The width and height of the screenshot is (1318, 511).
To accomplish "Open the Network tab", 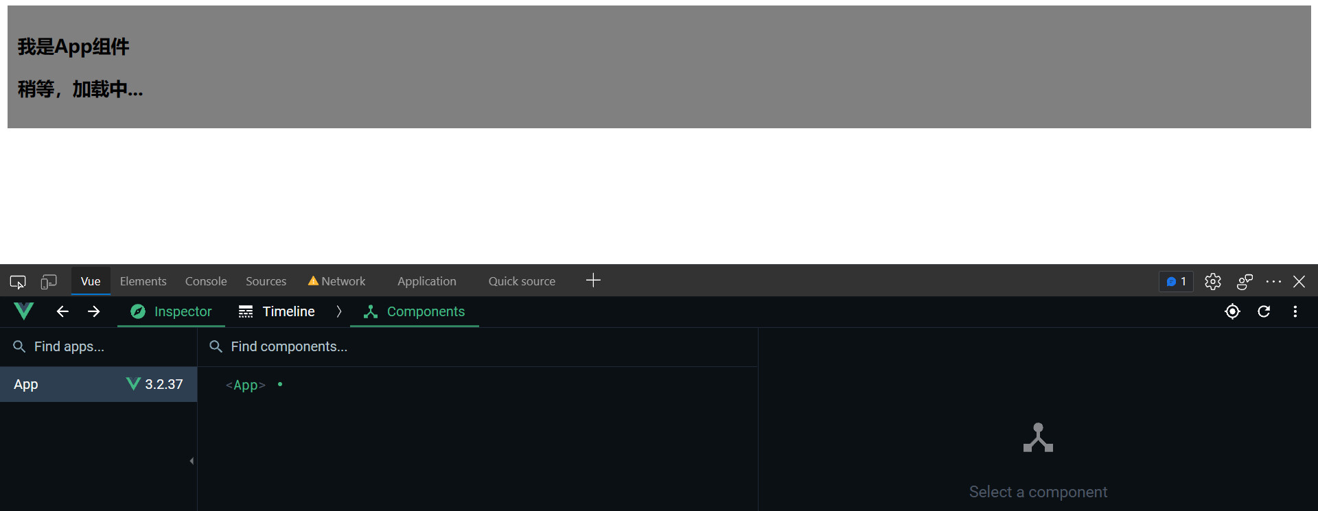I will point(337,281).
